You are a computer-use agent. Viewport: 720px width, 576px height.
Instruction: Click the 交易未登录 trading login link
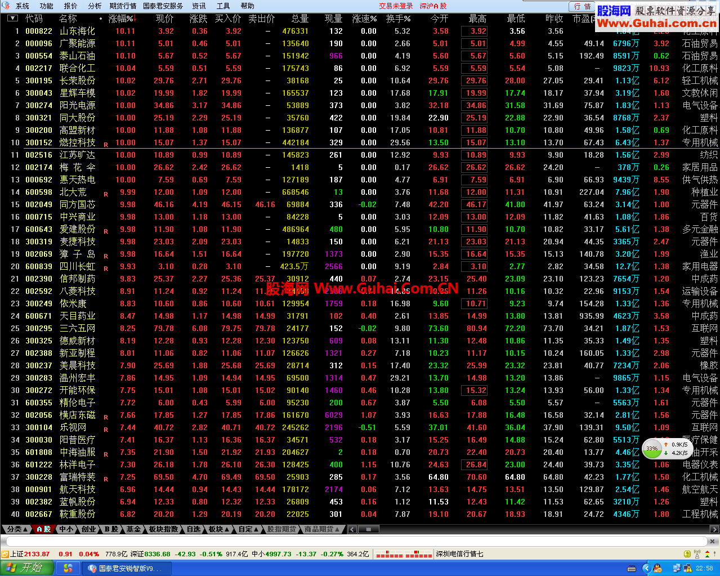396,6
